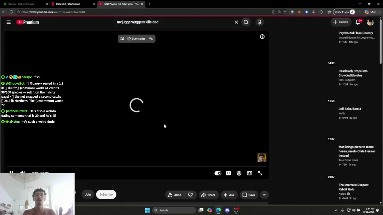Open 'Man brings pizza to teen's house' video
This screenshot has height=215, width=383.
tap(357, 151)
